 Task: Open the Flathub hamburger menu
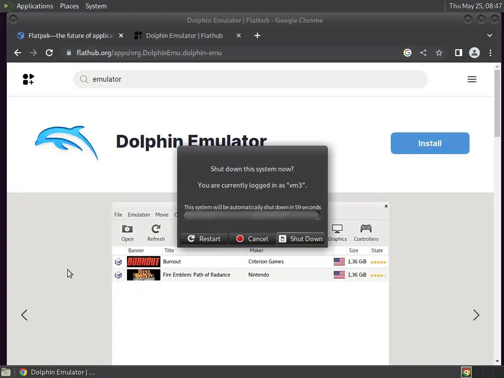pyautogui.click(x=472, y=79)
